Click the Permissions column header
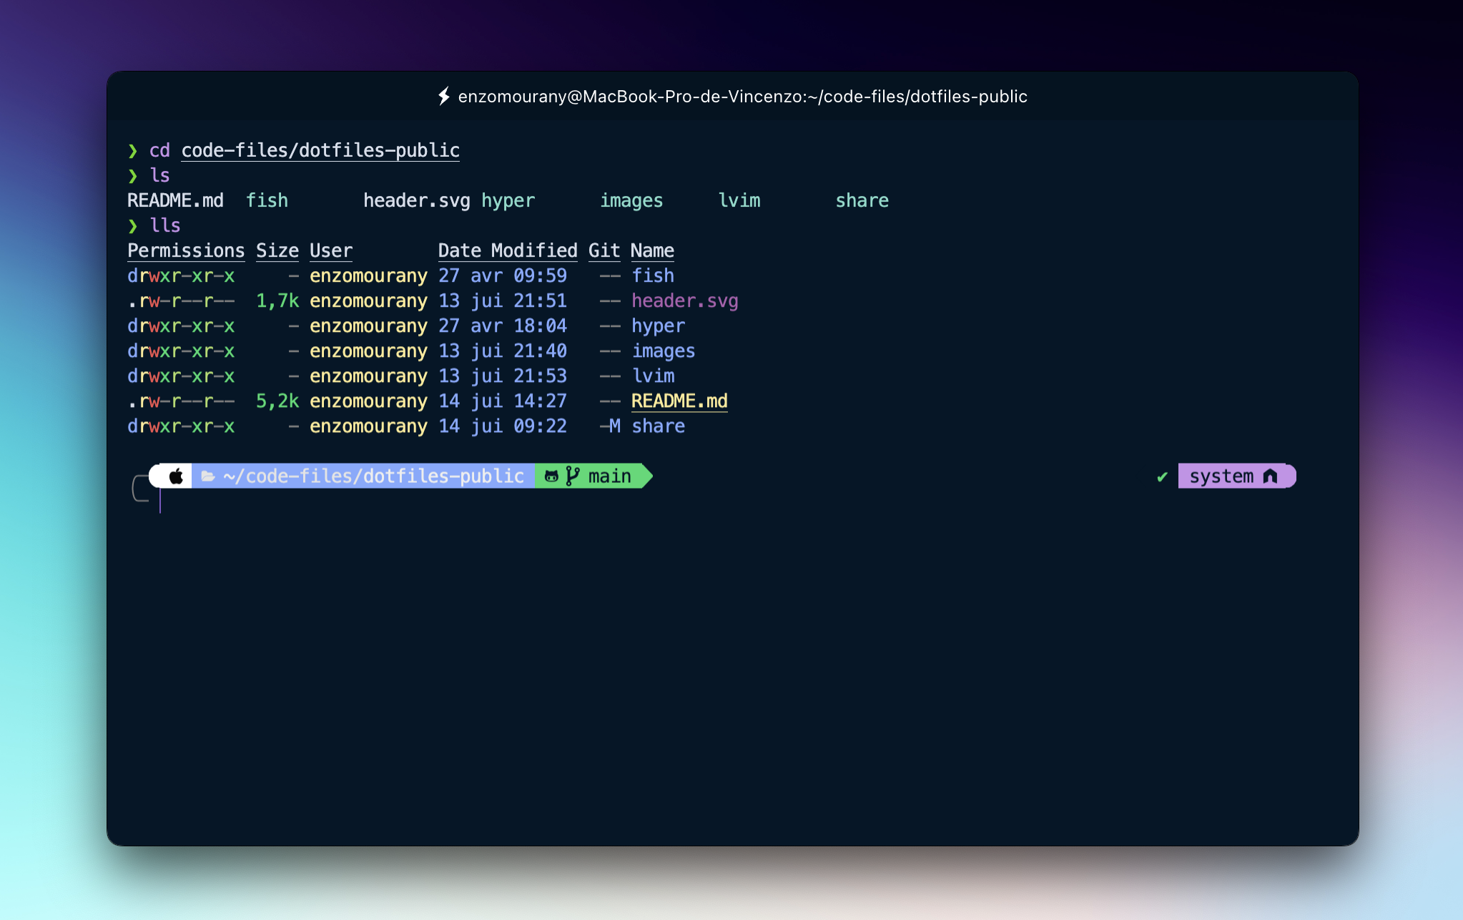1463x920 pixels. coord(186,250)
